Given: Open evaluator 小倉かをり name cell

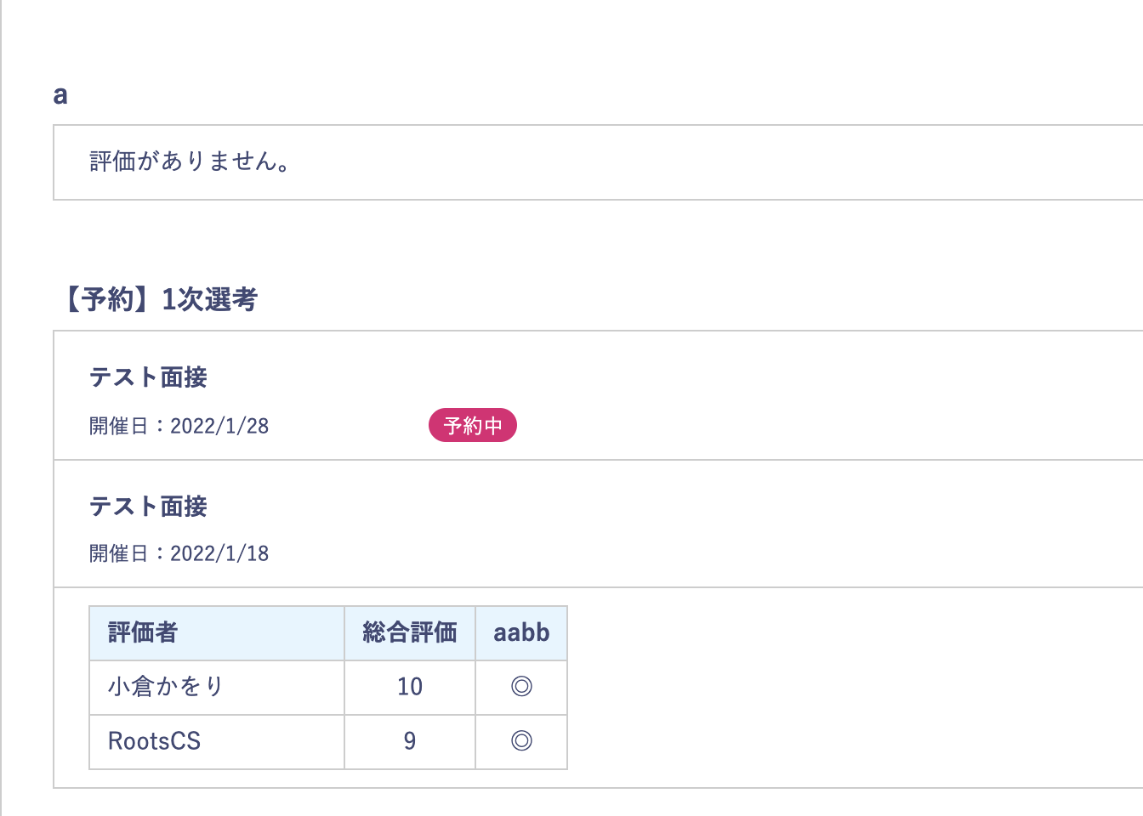Looking at the screenshot, I should point(166,687).
